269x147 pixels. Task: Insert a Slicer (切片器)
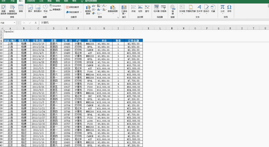pyautogui.click(x=156, y=9)
